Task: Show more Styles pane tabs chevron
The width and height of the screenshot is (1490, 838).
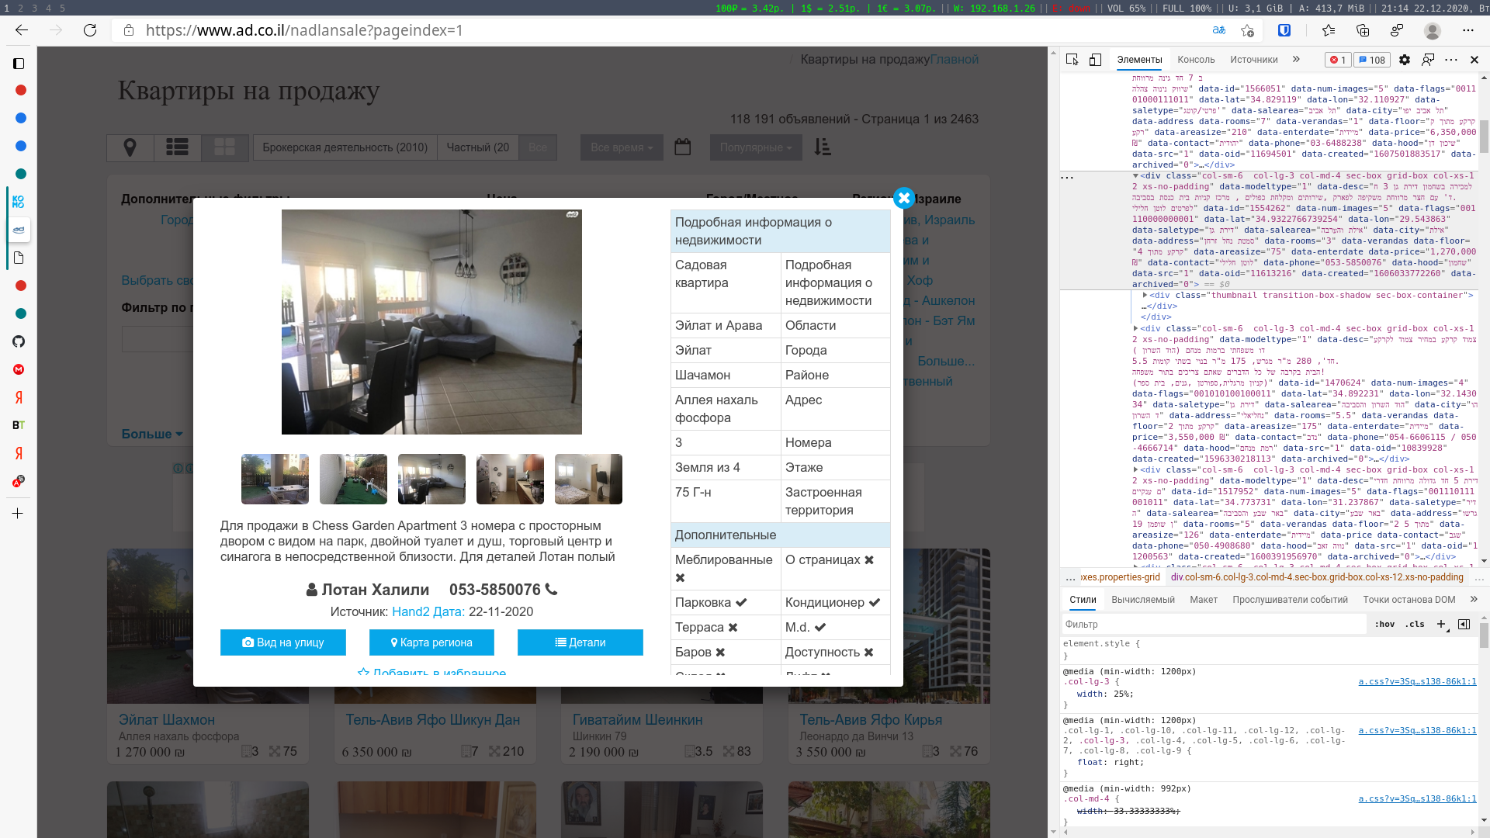Action: coord(1474,599)
